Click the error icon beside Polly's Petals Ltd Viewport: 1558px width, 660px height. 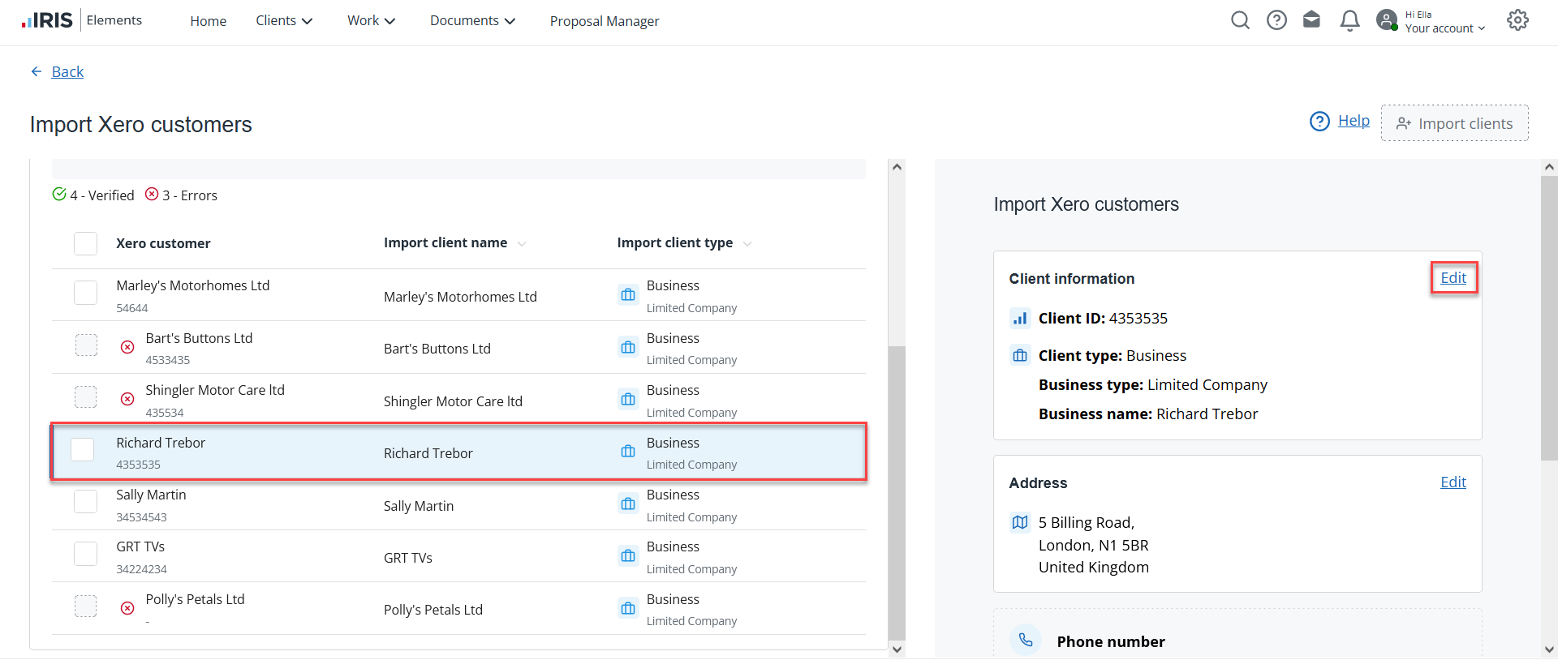pos(127,608)
